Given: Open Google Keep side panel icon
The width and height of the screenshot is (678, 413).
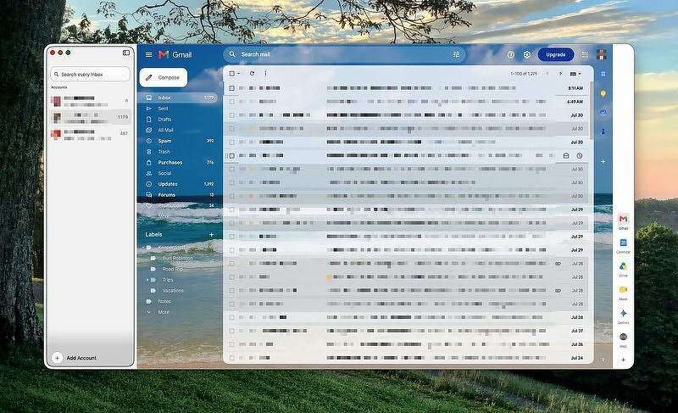Looking at the screenshot, I should (603, 93).
